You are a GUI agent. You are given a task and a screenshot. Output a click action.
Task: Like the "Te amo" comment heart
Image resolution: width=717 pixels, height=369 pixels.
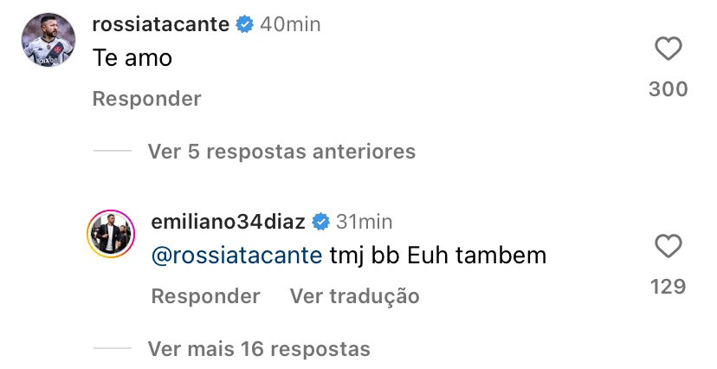(668, 49)
